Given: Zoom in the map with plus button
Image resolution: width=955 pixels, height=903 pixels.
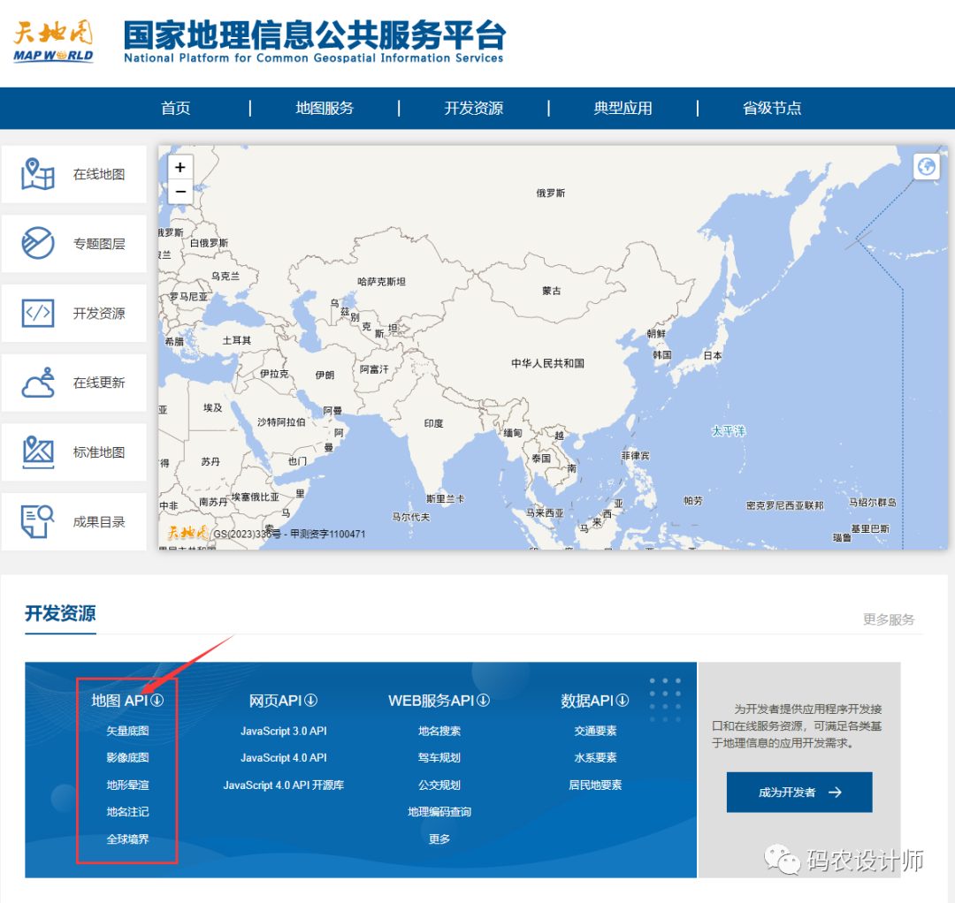Looking at the screenshot, I should [x=180, y=167].
